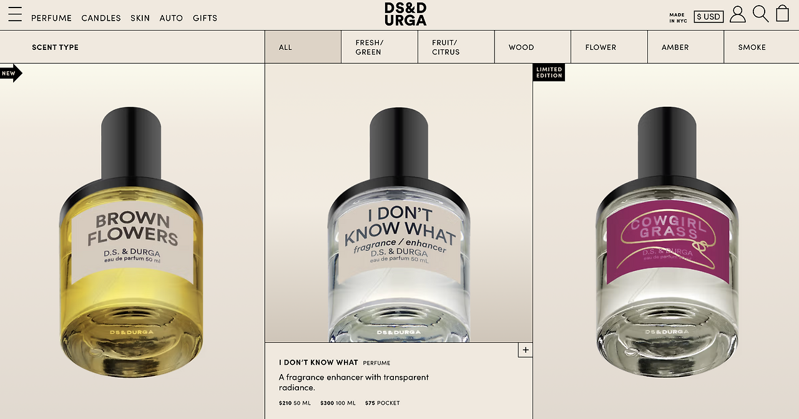Open the account profile icon

pos(738,14)
